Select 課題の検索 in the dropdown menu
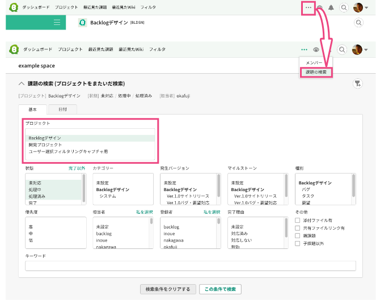Viewport: 376px width, 300px height. click(x=316, y=72)
